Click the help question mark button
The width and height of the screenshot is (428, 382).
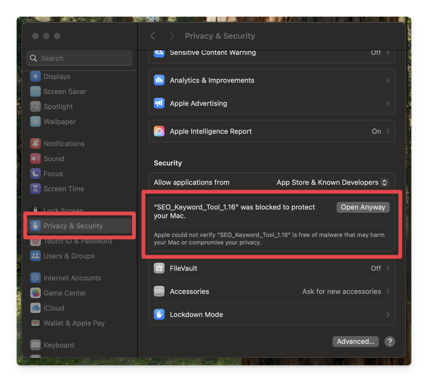click(390, 342)
